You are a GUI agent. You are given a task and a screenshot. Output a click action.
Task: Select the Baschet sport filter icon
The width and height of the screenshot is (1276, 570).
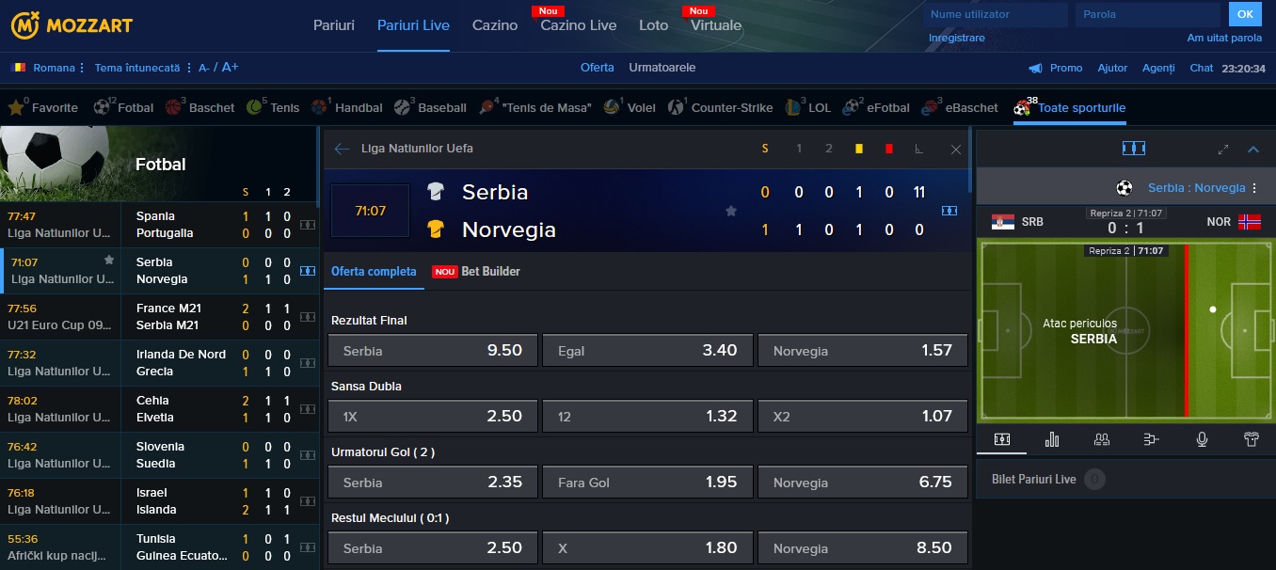174,107
